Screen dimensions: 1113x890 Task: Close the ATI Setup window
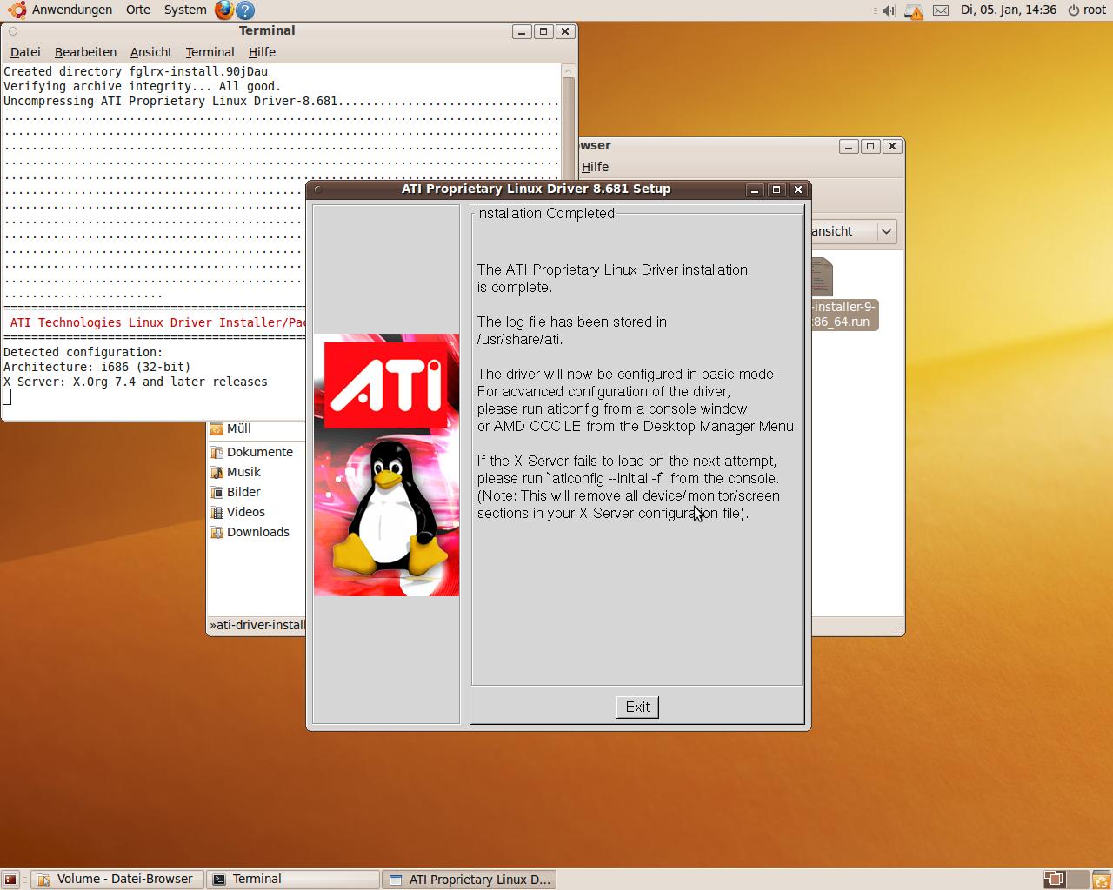pos(798,189)
